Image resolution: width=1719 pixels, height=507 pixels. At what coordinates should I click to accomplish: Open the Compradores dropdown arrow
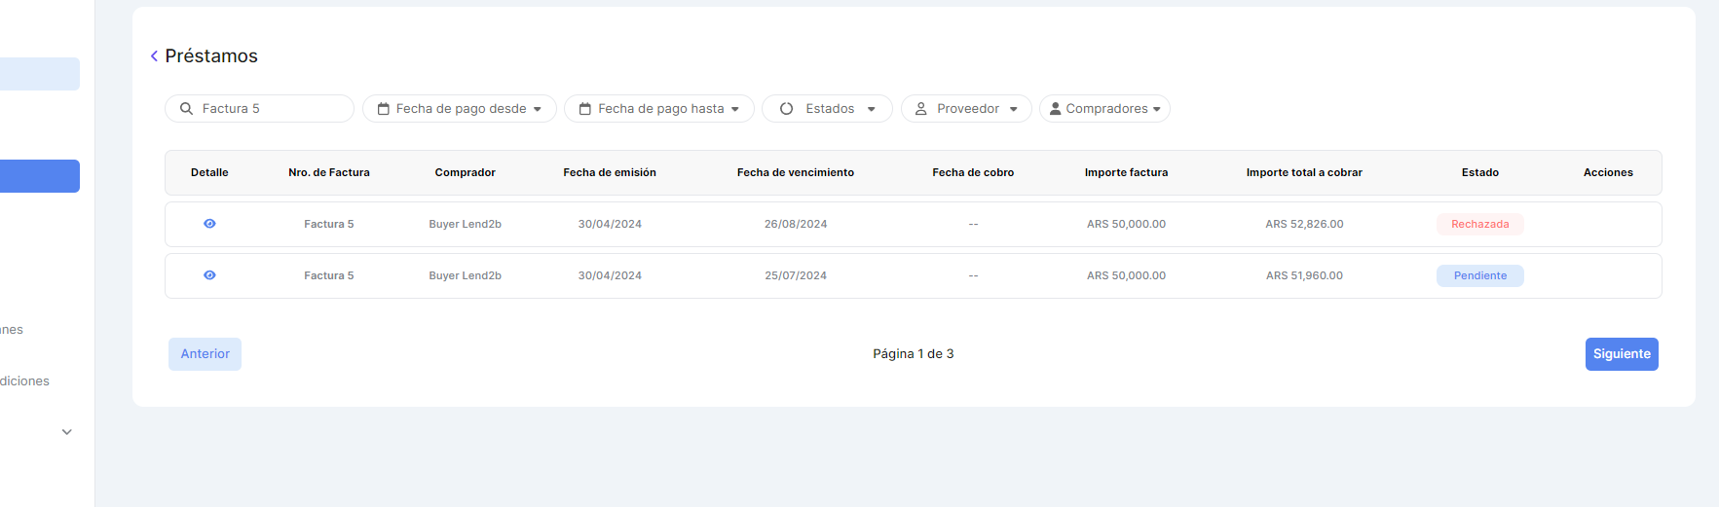(x=1157, y=109)
